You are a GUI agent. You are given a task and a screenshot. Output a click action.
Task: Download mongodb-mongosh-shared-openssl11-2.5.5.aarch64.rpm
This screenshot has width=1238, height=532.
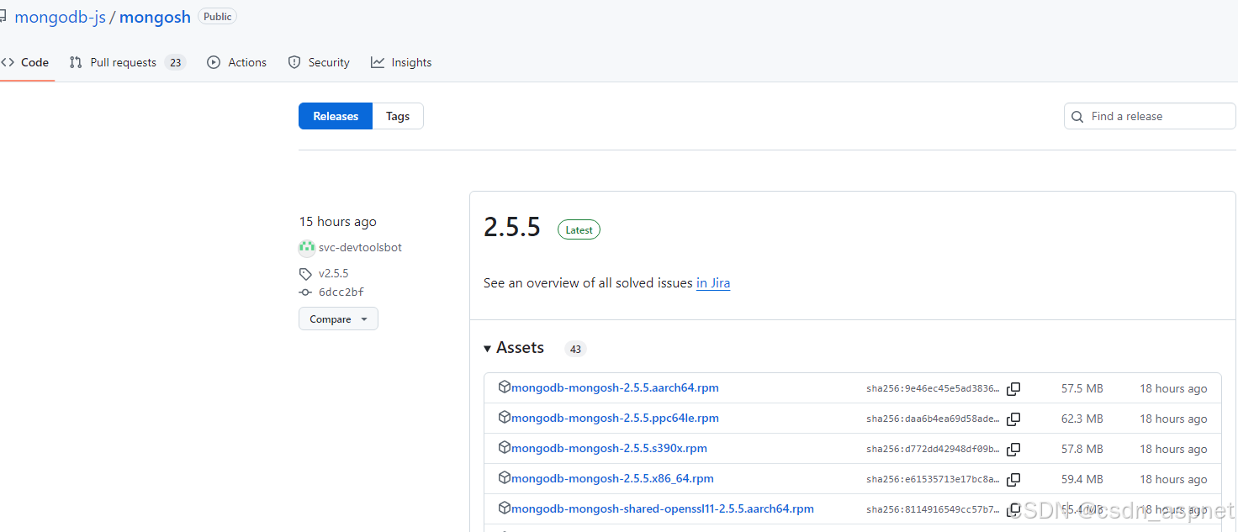coord(663,508)
